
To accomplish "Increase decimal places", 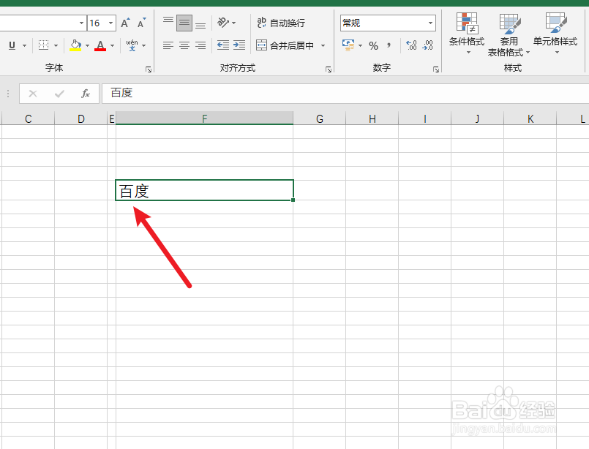I will [411, 46].
